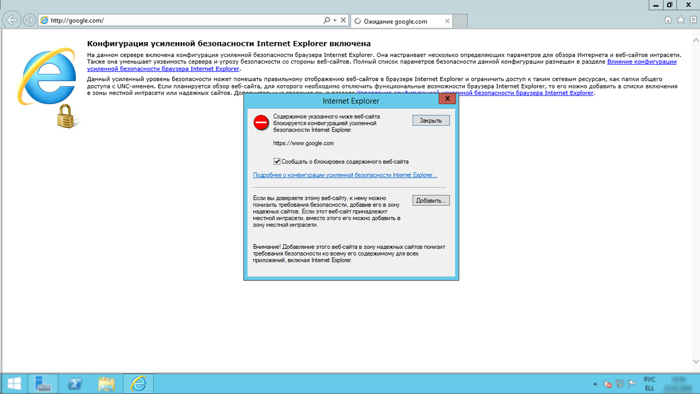
Task: Click the blocked URL text https://www.google.com
Action: tap(304, 143)
